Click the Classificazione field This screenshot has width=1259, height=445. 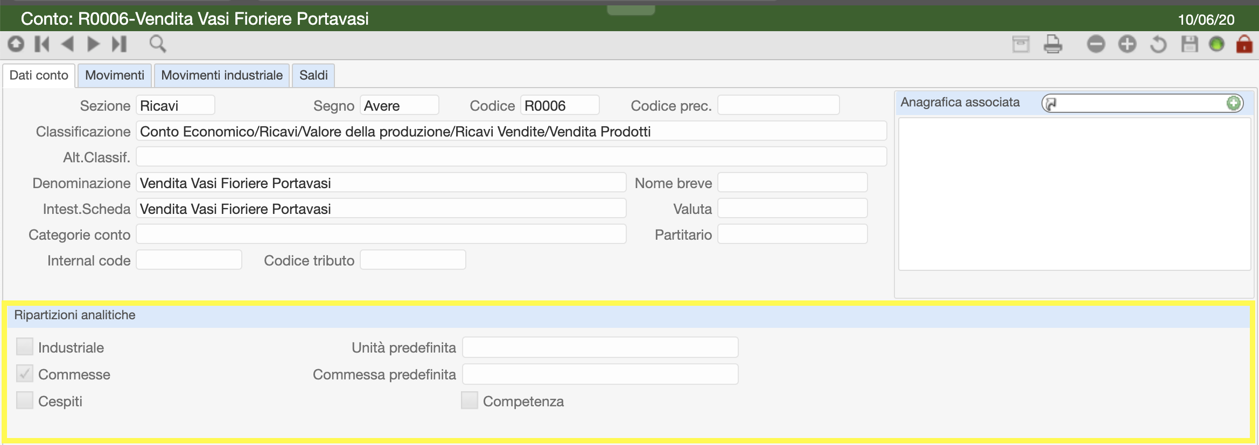point(512,131)
